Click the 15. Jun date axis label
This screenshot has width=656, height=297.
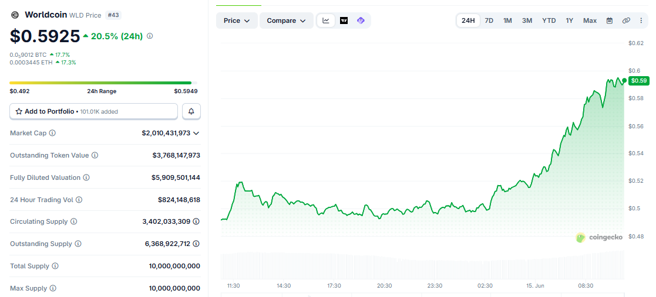point(535,286)
